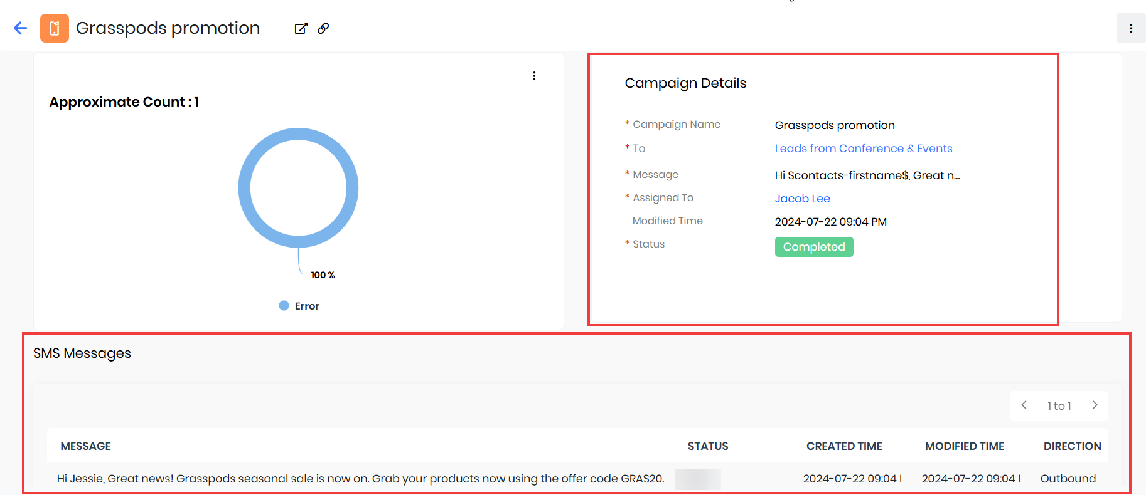Select the Hi Jessie message row
This screenshot has height=495, width=1146.
[360, 479]
